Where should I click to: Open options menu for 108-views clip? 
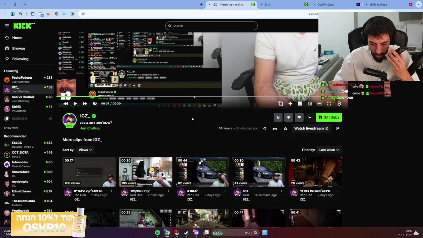click(x=112, y=191)
